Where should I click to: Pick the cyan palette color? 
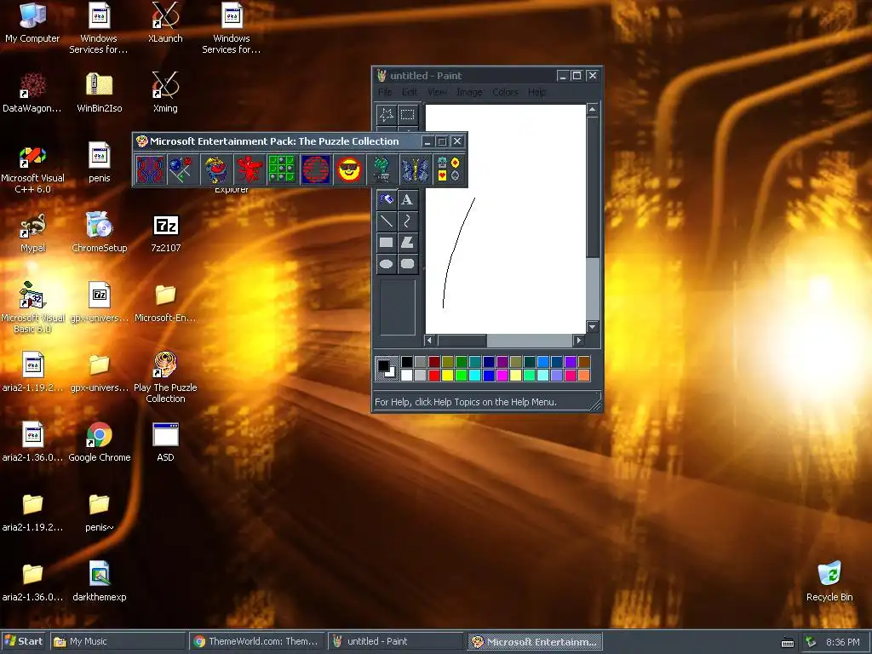click(x=474, y=376)
